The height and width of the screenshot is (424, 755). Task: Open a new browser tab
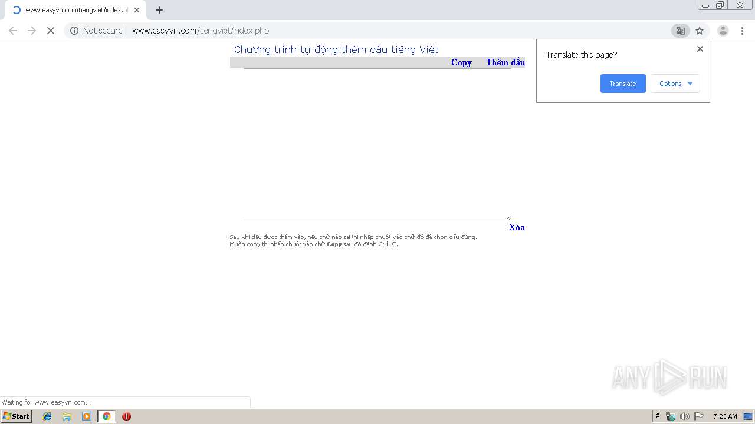tap(159, 10)
